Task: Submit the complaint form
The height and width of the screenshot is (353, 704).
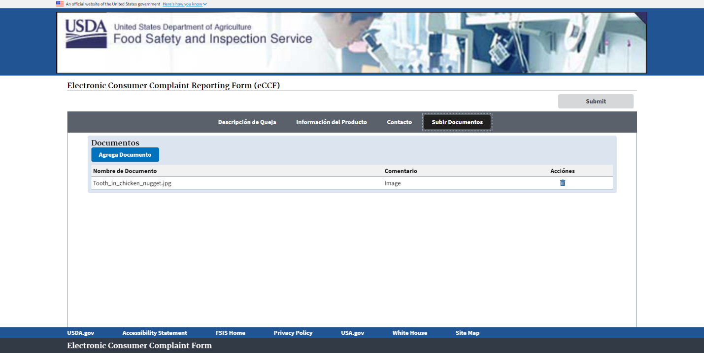Action: coord(596,101)
